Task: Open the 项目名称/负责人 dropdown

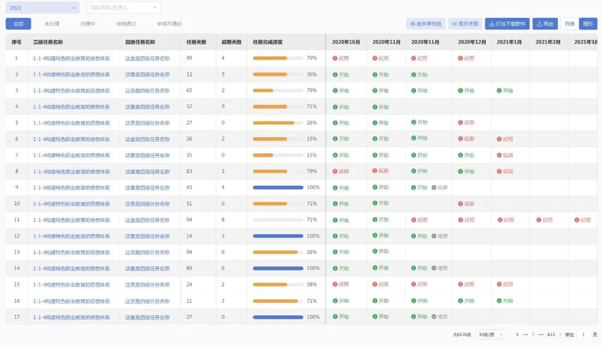Action: [x=123, y=8]
